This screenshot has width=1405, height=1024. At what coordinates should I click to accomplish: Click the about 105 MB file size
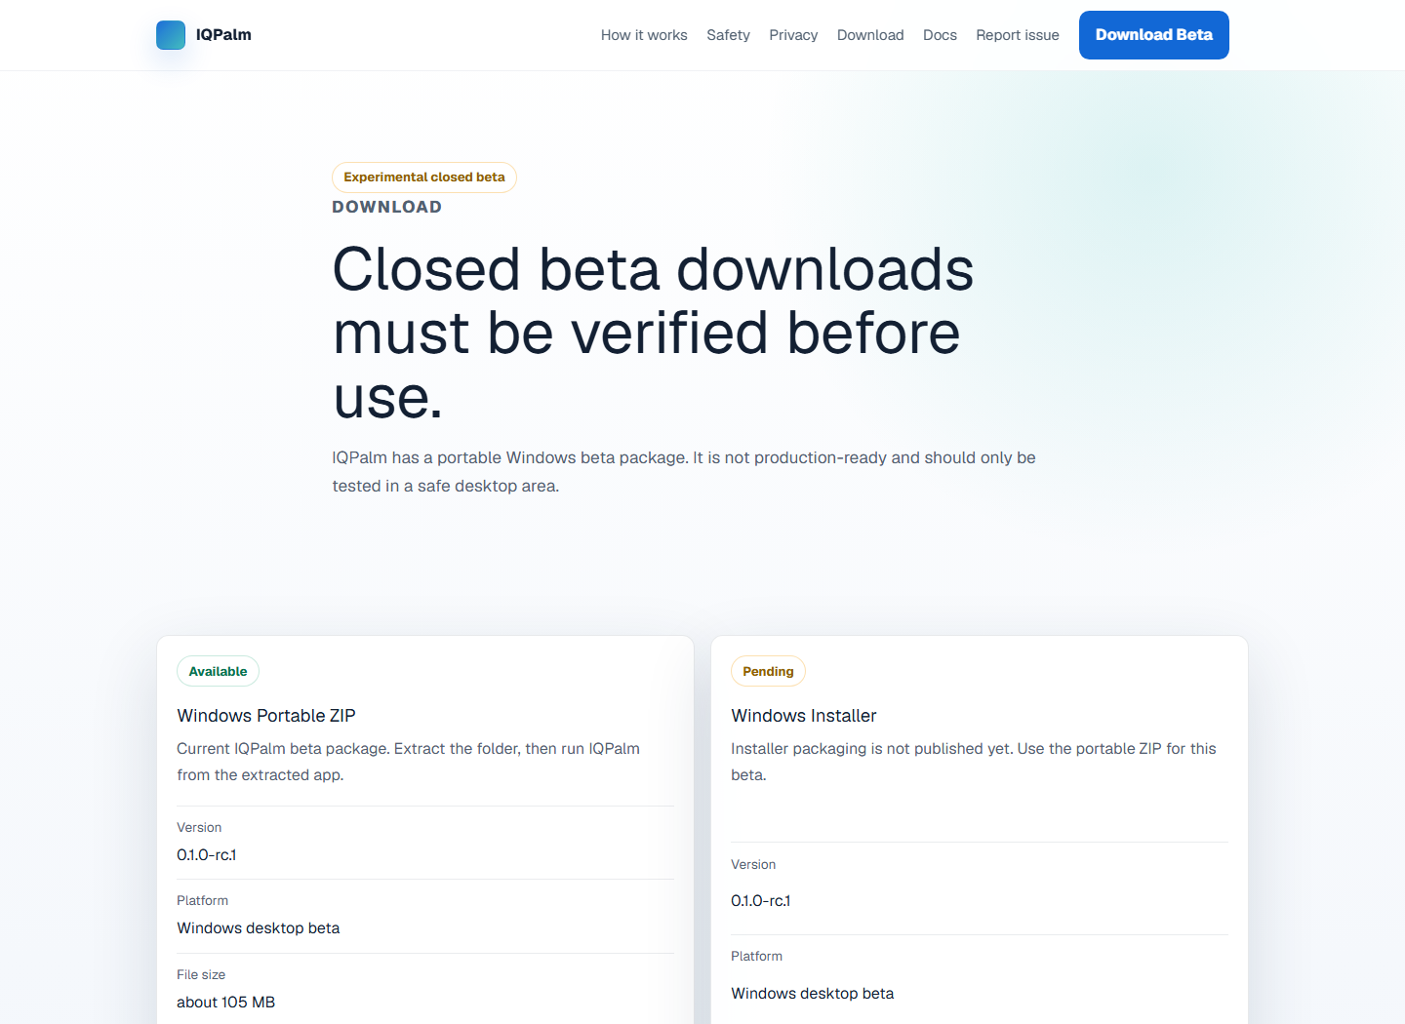tap(226, 1002)
